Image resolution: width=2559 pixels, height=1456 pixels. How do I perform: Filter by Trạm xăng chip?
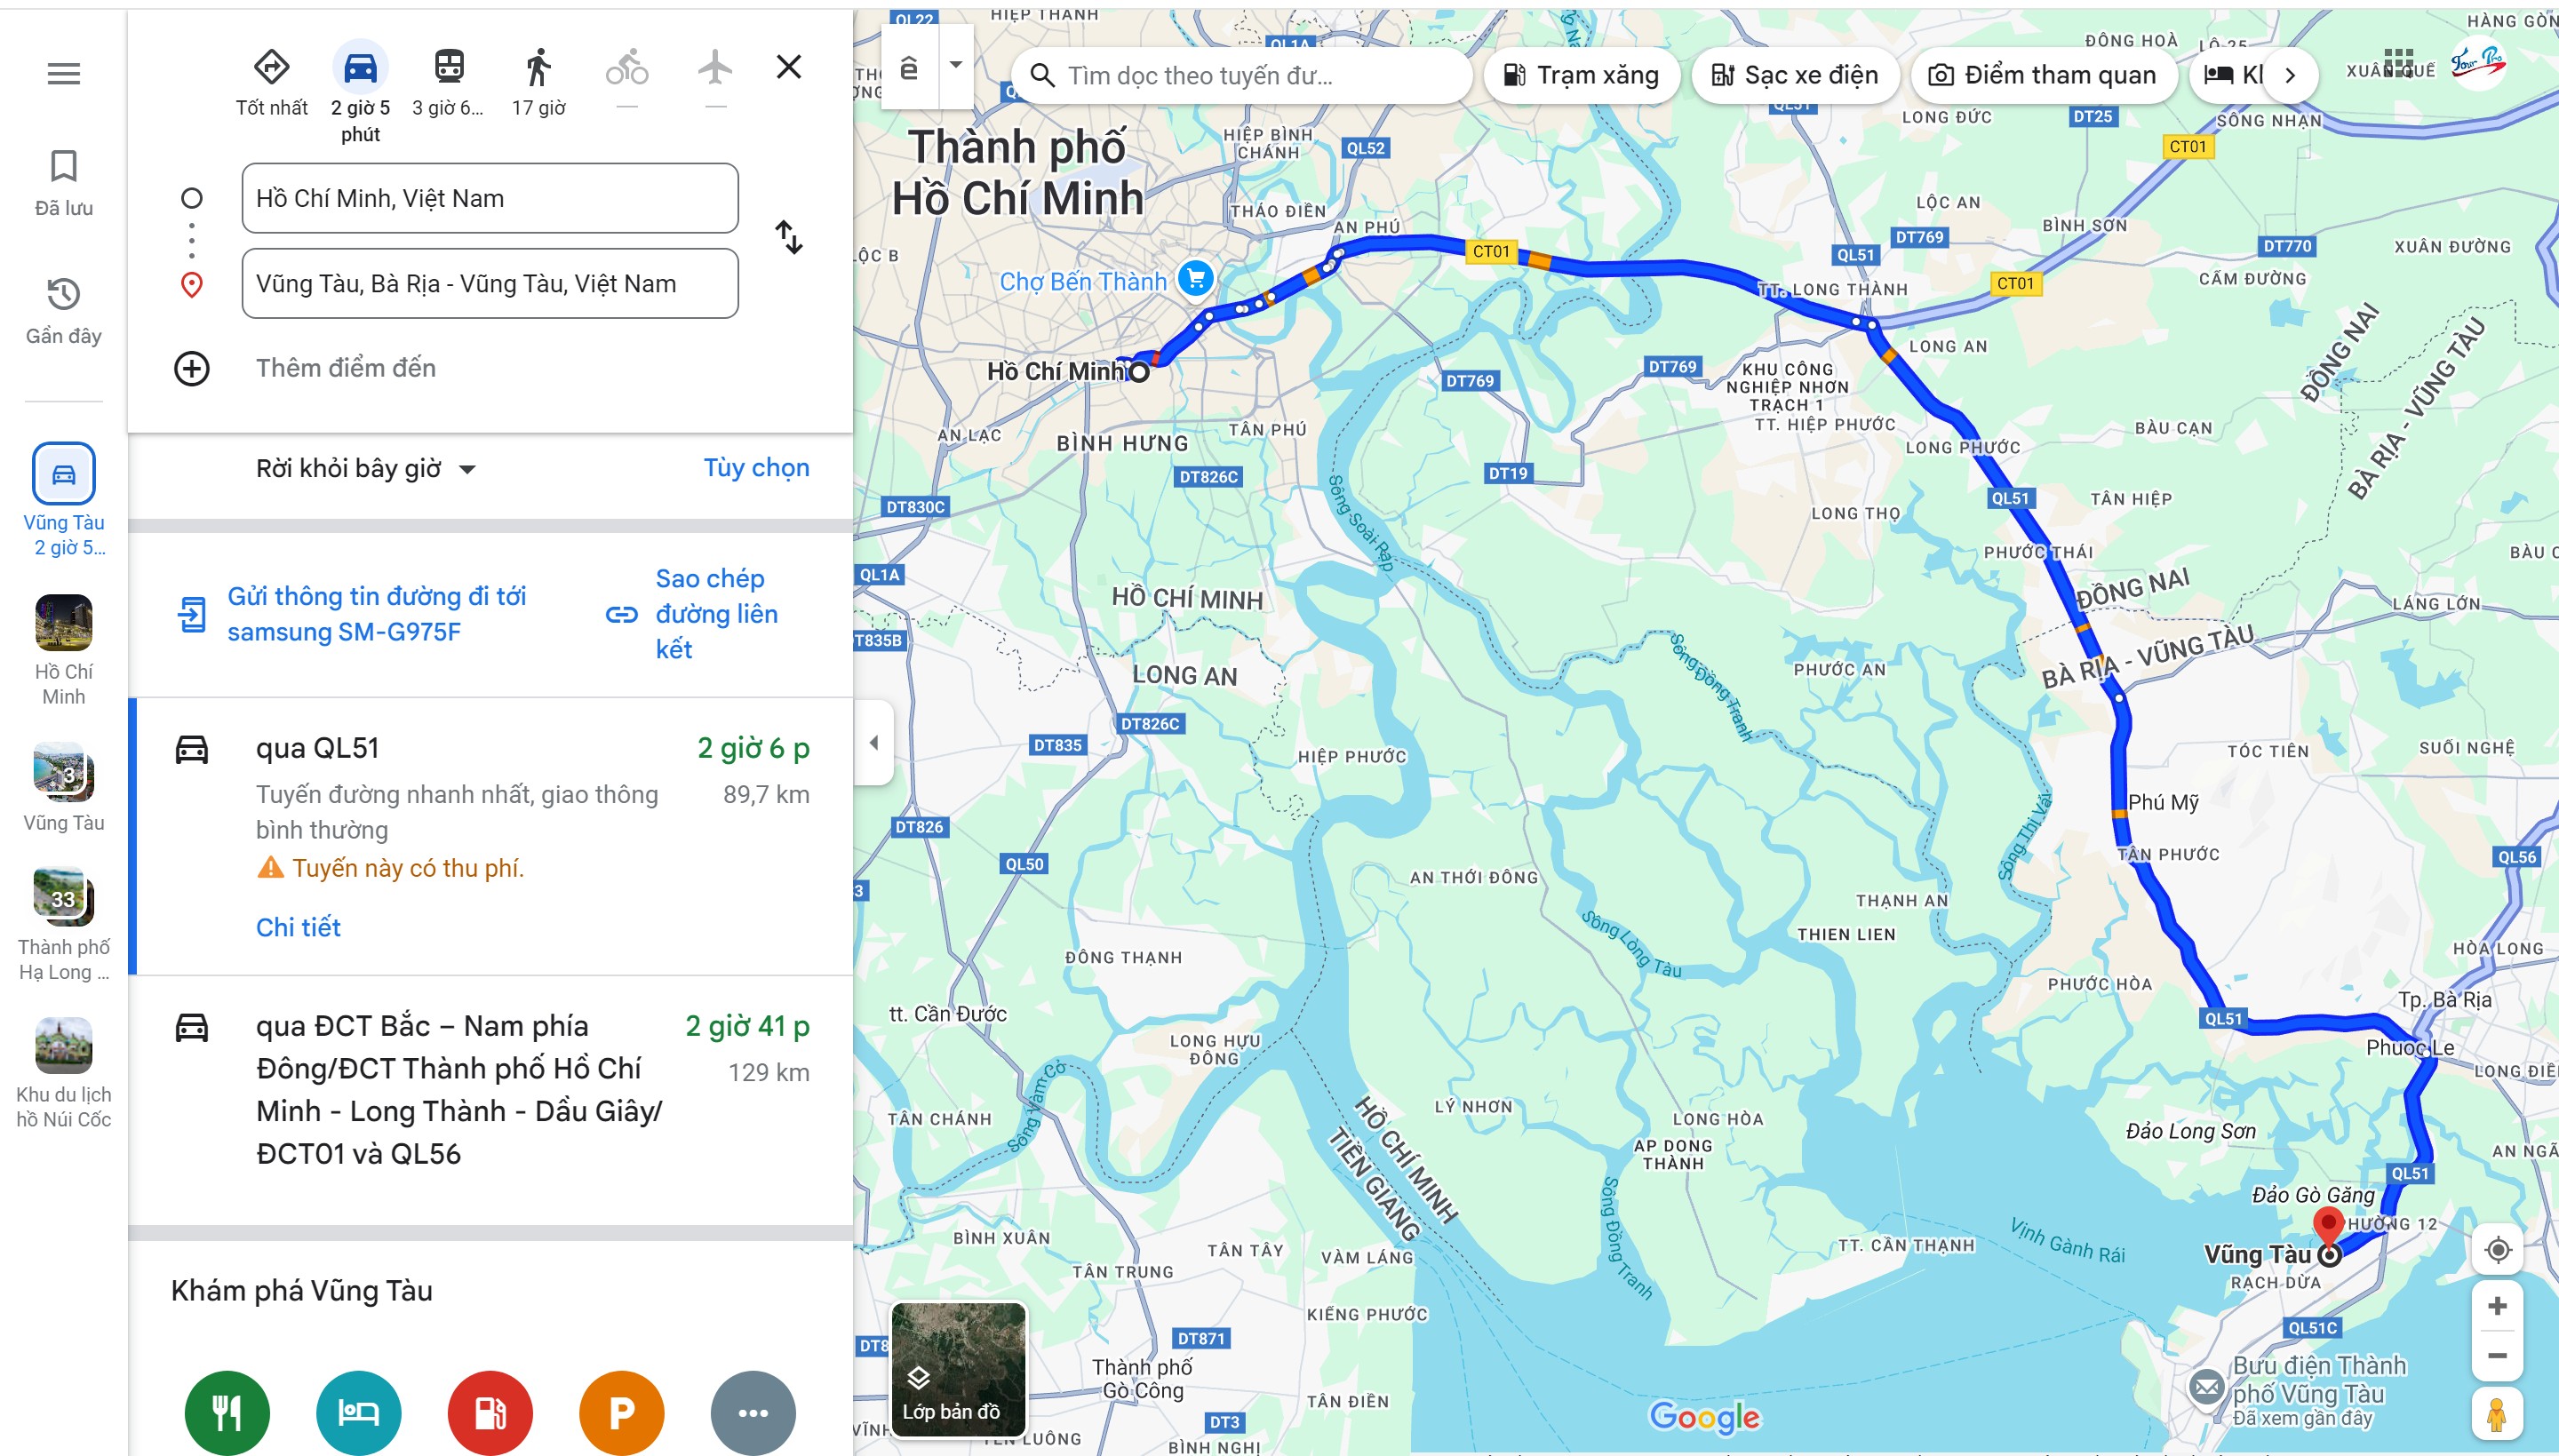(x=1581, y=75)
